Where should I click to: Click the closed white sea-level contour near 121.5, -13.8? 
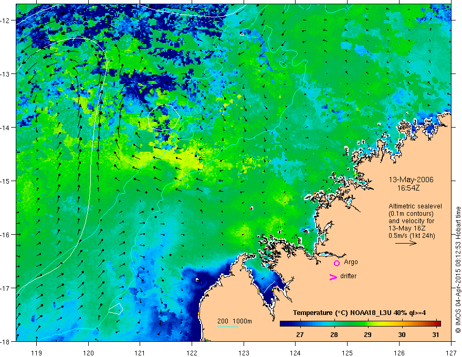[x=163, y=117]
